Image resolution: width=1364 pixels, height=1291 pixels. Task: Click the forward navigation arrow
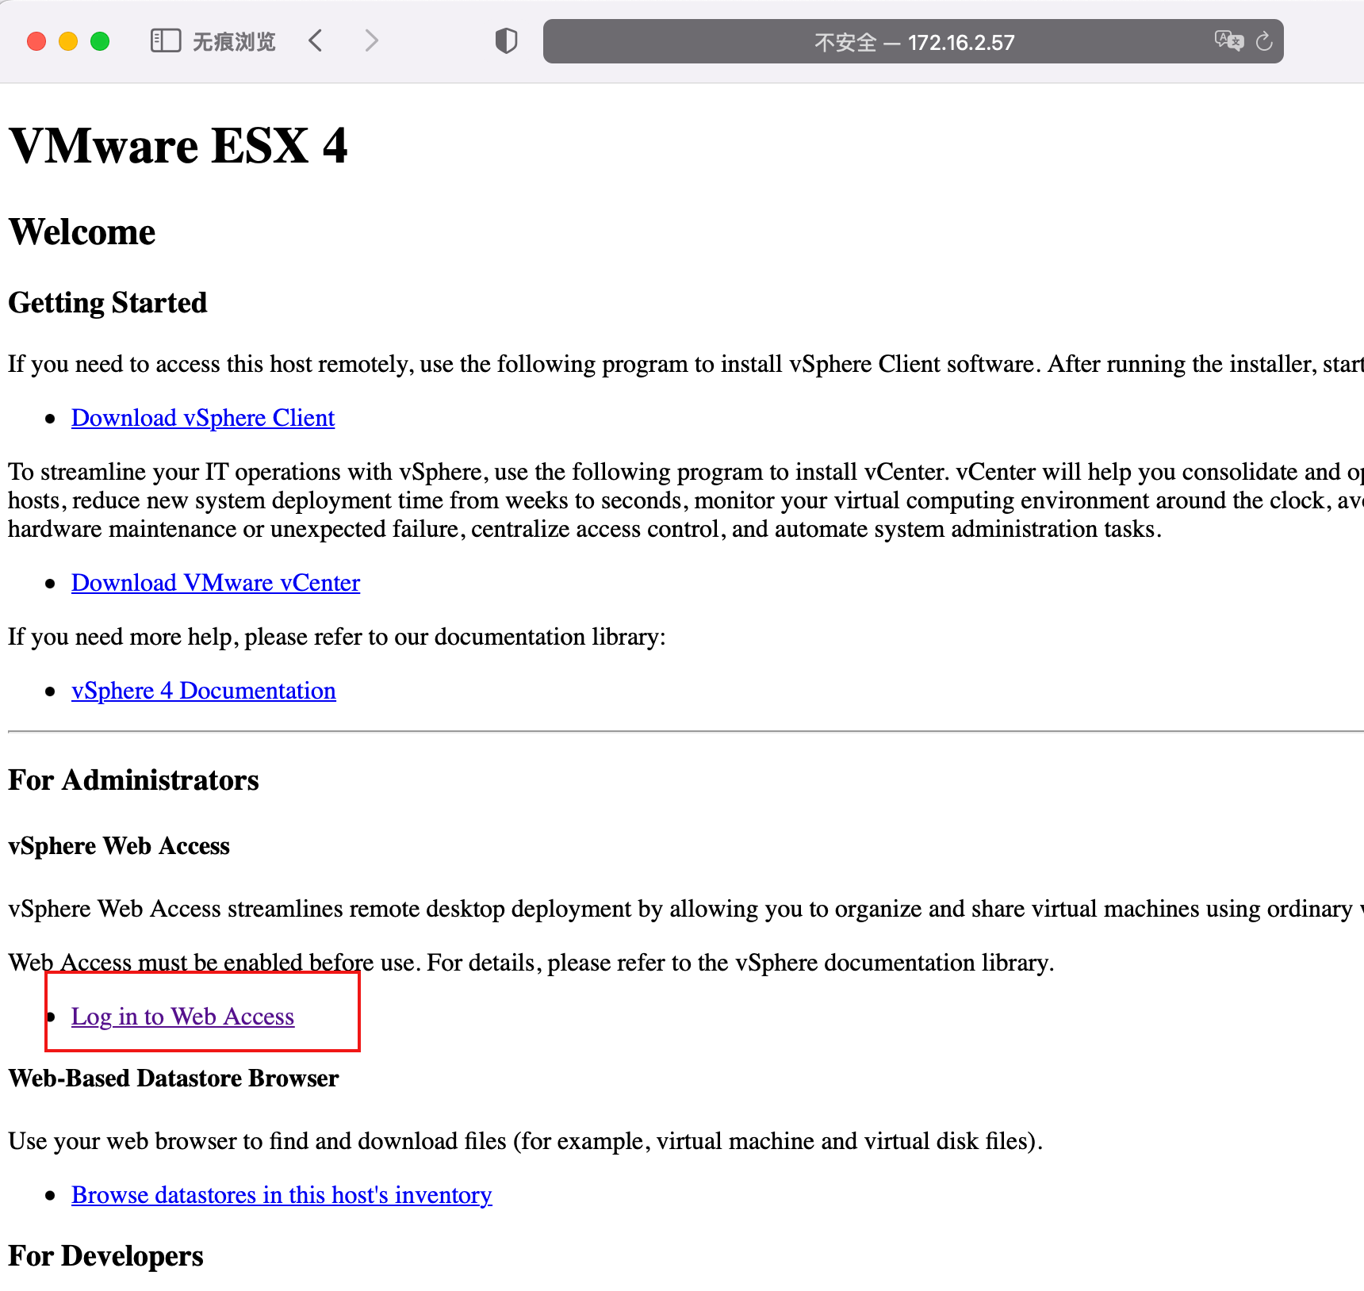tap(371, 40)
